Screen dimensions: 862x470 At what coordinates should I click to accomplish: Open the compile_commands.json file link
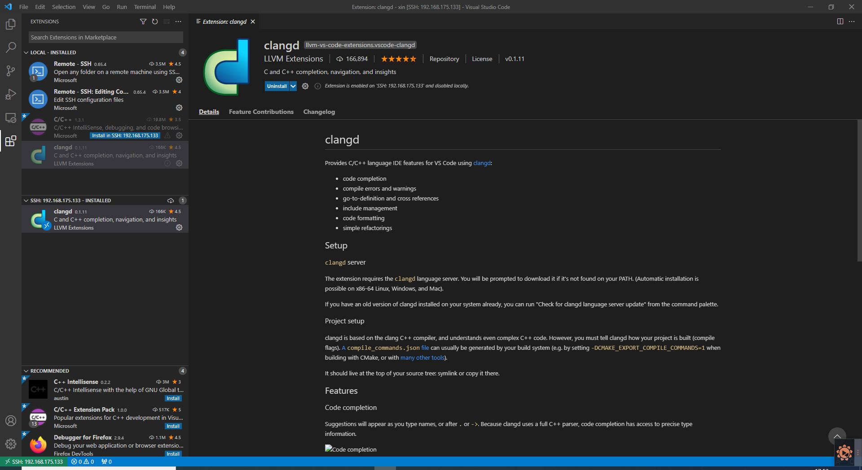pos(386,348)
